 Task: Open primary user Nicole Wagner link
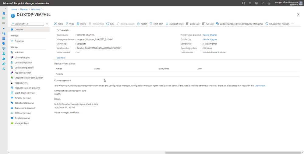[x=210, y=35]
